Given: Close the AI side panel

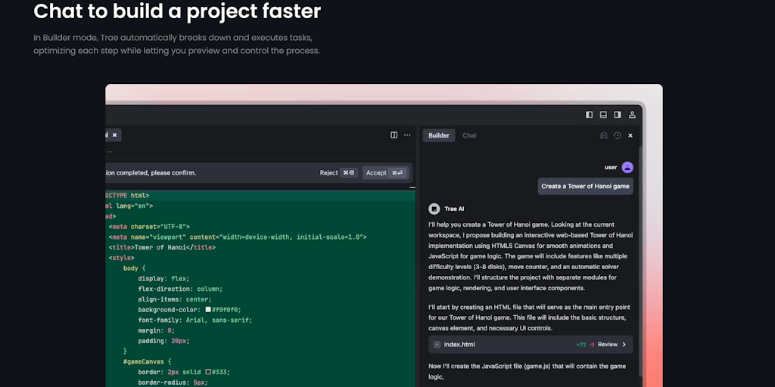Looking at the screenshot, I should click(630, 136).
